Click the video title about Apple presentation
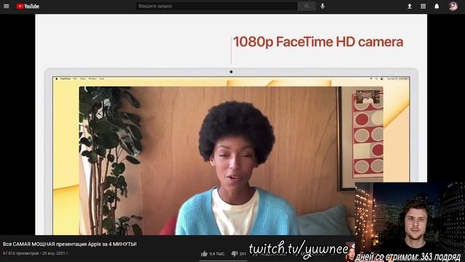Image resolution: width=465 pixels, height=262 pixels. pyautogui.click(x=70, y=245)
